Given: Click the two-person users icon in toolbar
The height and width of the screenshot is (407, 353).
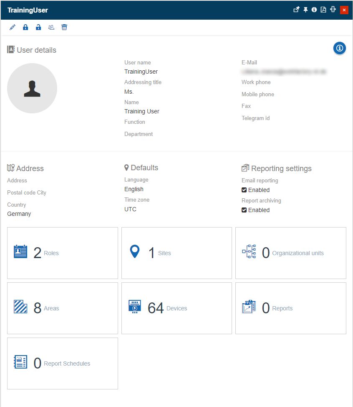Looking at the screenshot, I should (51, 28).
